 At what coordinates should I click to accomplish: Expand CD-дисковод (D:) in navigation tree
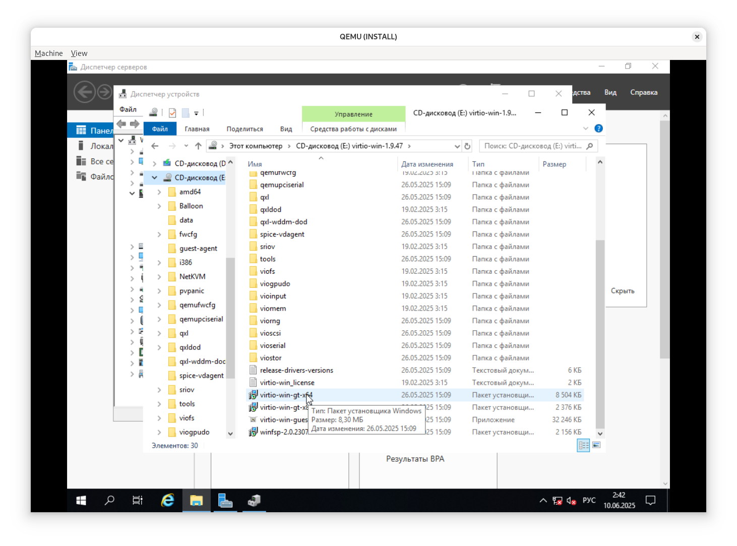coord(155,164)
